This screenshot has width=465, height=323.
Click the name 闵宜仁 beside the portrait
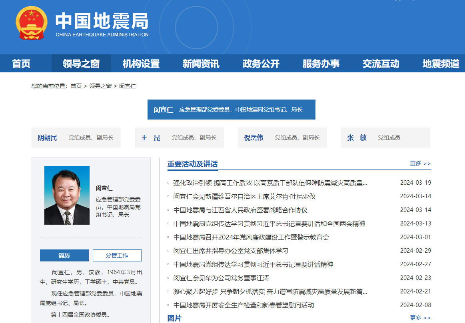pos(104,188)
